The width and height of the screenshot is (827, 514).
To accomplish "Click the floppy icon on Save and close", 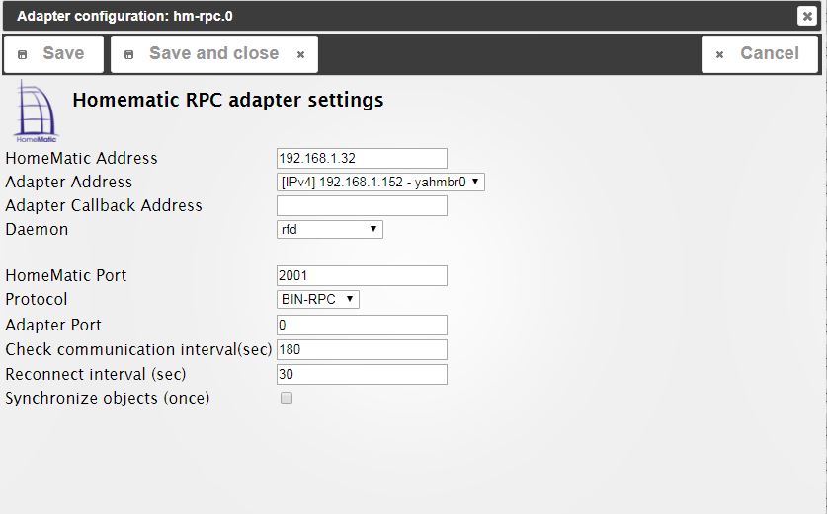I will pyautogui.click(x=129, y=54).
